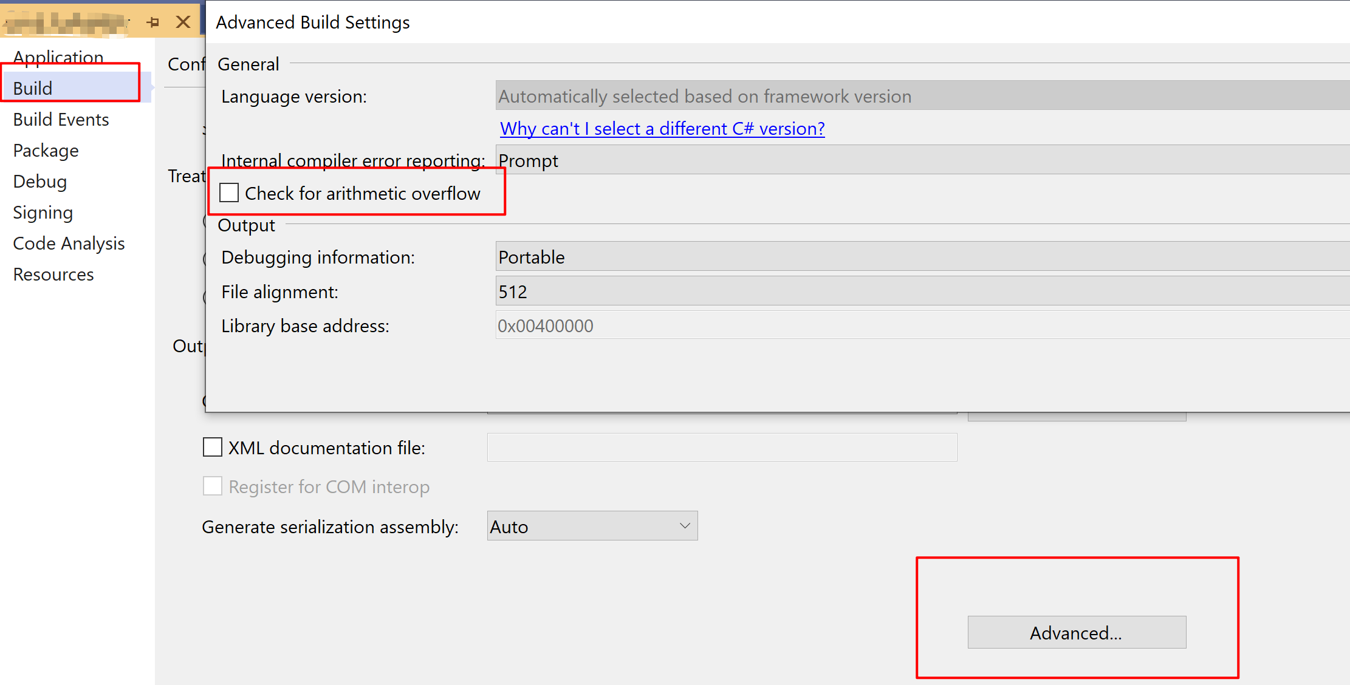Close the project properties tab
The image size is (1350, 685).
[x=183, y=22]
